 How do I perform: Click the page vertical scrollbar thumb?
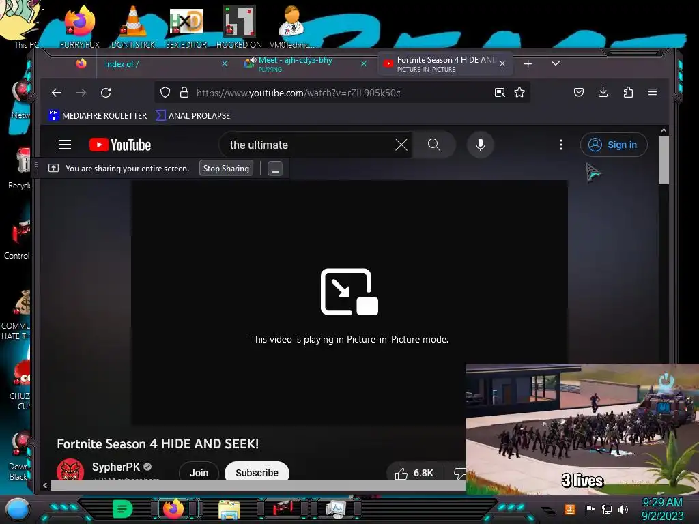coord(664,160)
